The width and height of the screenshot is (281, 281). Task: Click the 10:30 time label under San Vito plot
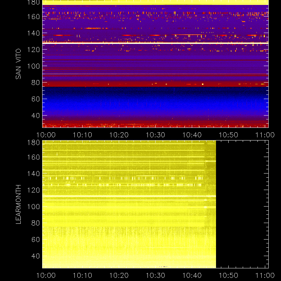point(156,135)
